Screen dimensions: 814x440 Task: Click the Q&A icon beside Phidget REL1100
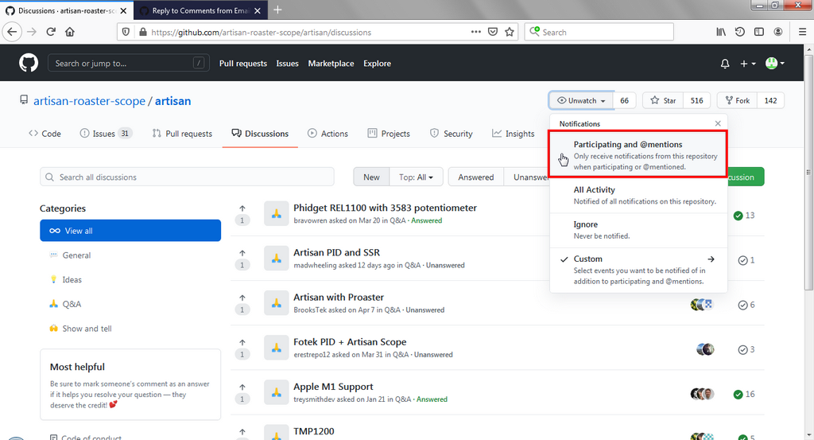276,213
